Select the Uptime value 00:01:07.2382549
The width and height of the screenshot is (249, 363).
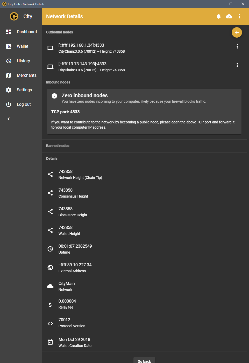click(75, 246)
